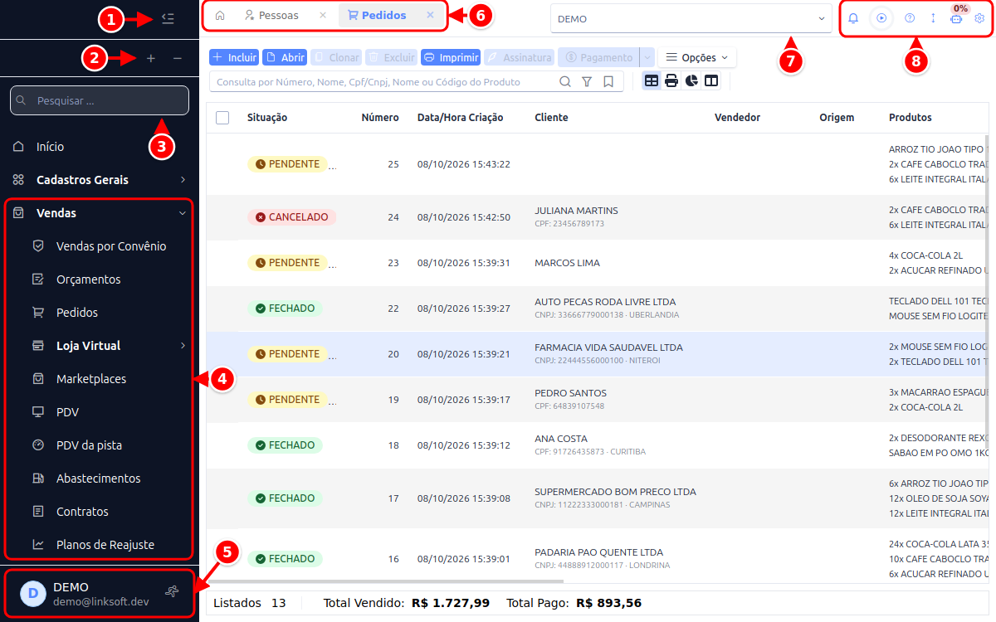Click the Excluir button
Viewport: 996px width, 622px height.
(x=391, y=58)
